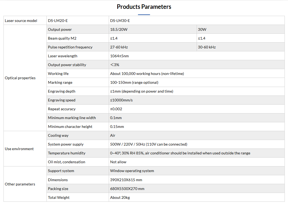Click the Optical properties row header

[x=20, y=78]
